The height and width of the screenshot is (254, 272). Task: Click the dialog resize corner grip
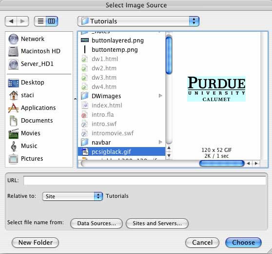(270, 252)
